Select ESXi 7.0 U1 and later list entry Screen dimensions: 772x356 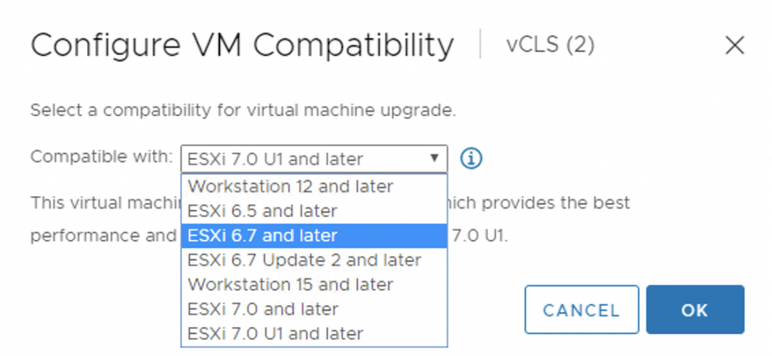pos(275,333)
